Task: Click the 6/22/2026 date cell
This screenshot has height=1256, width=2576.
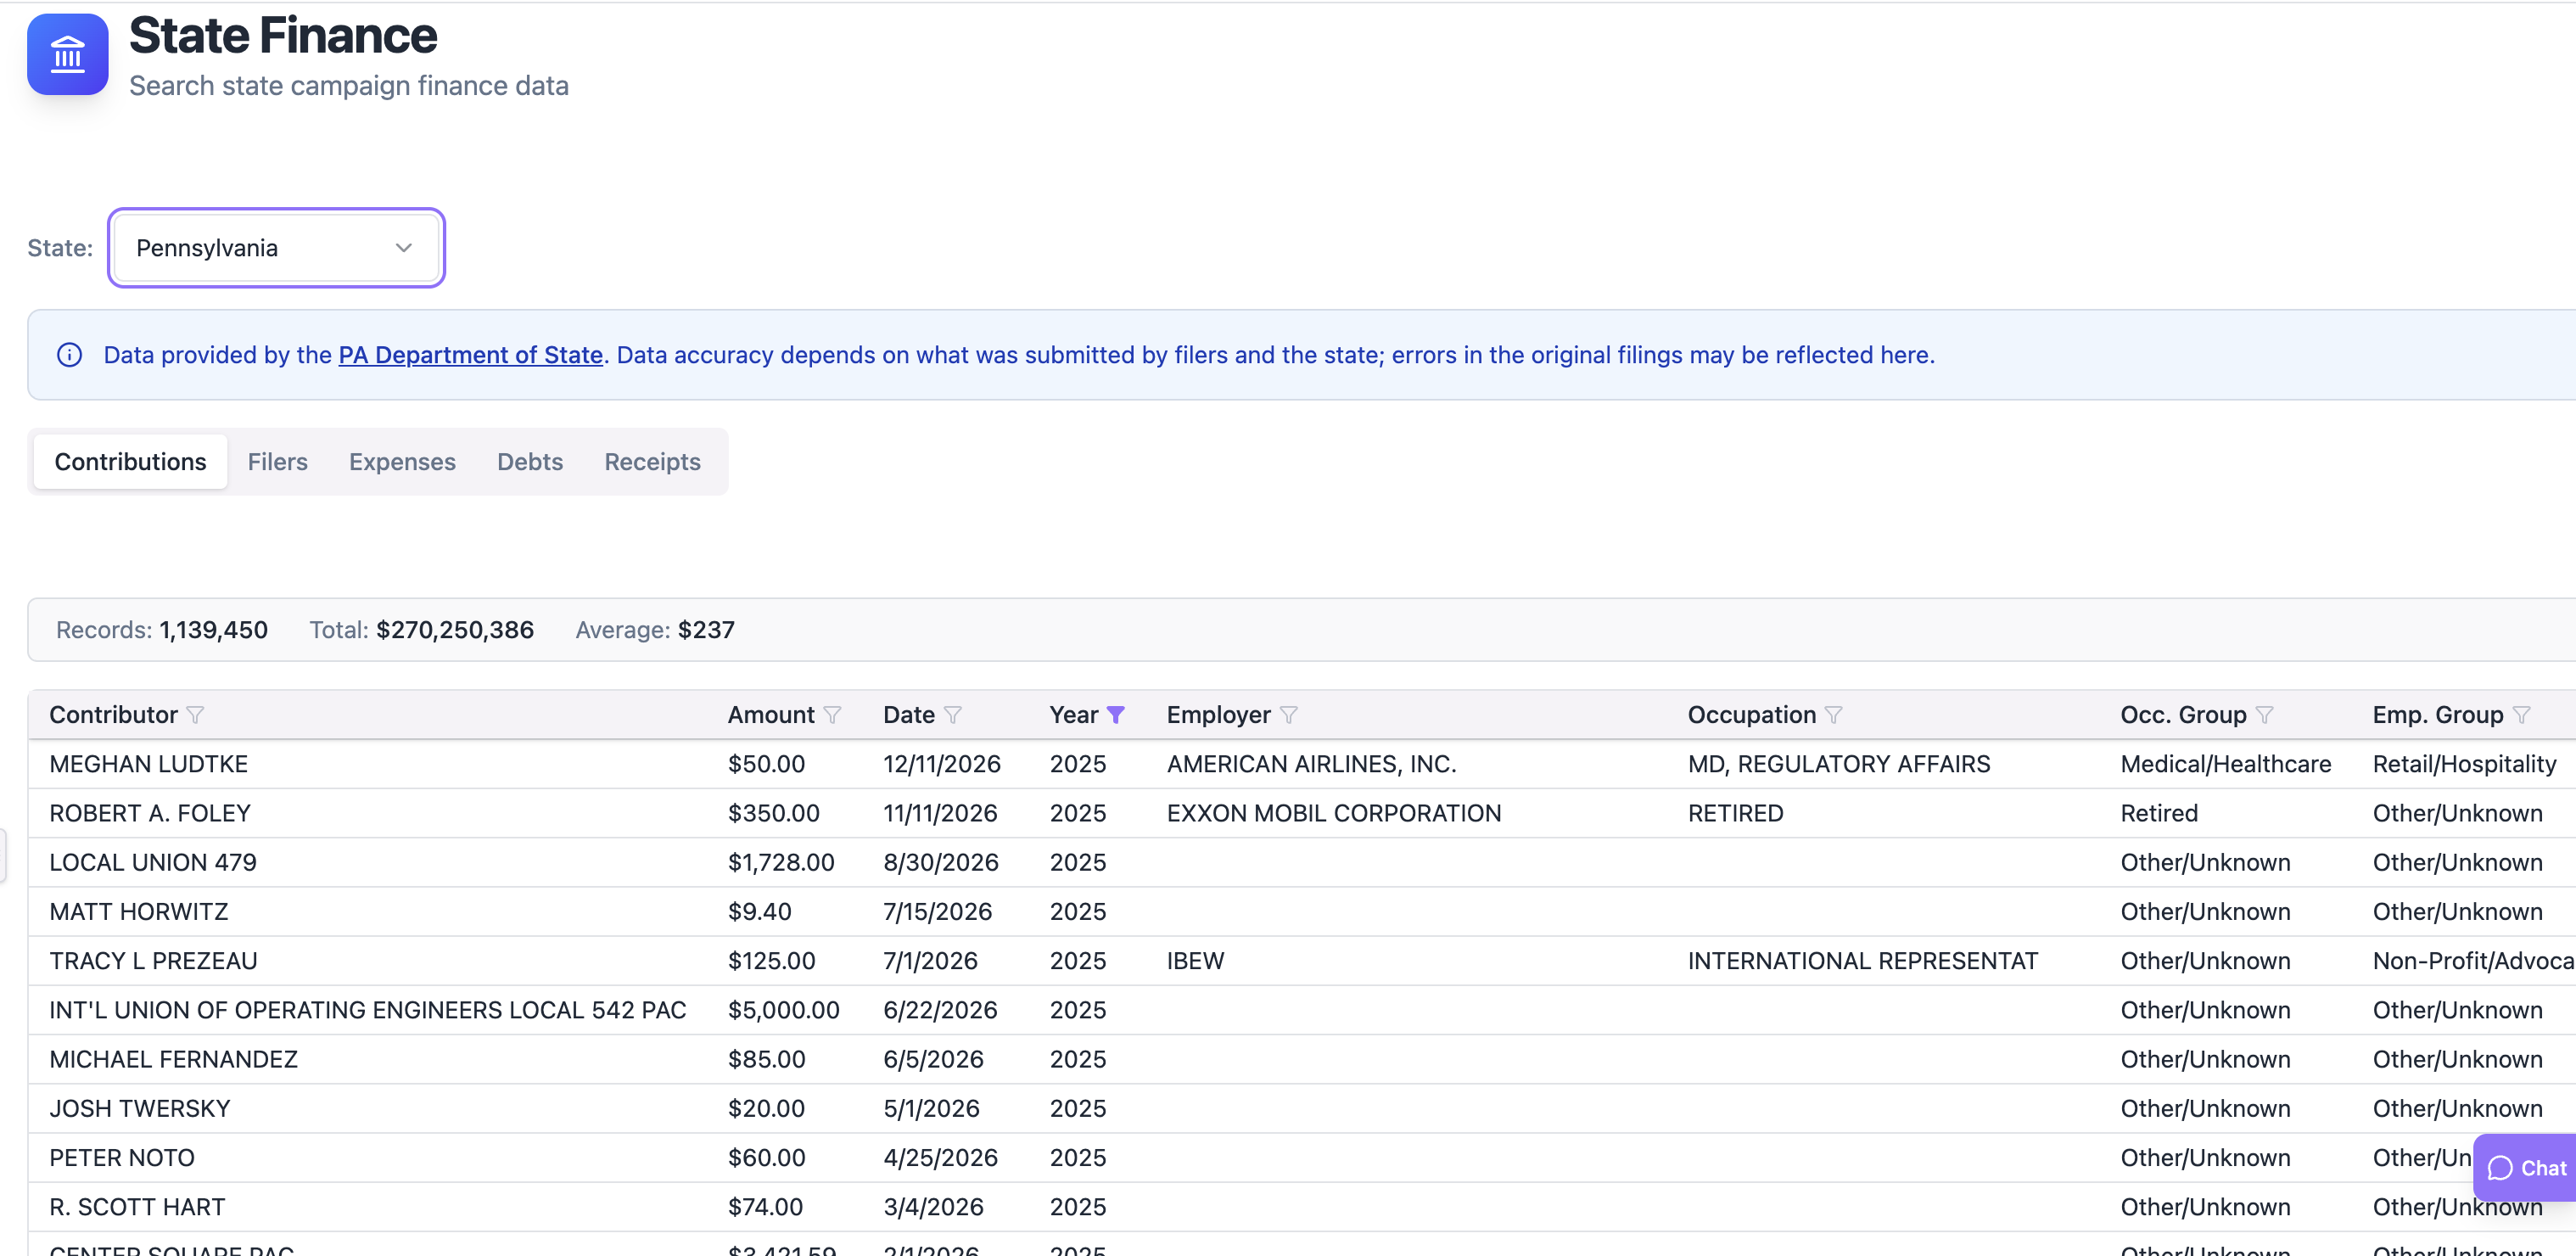Action: point(940,1010)
